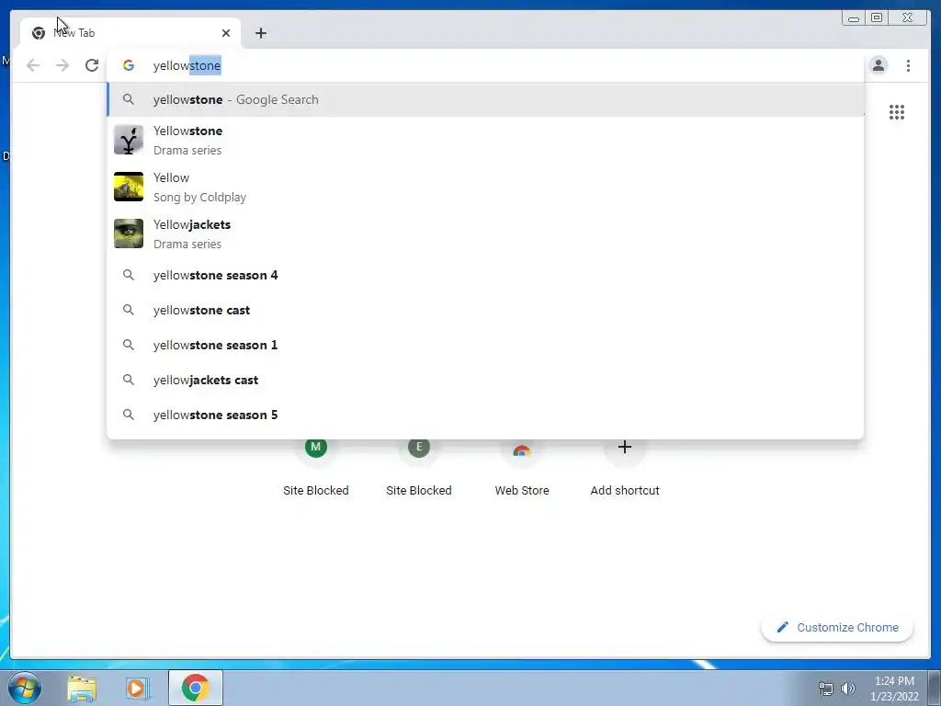Pick yellowstone season 4 suggestion
Image resolution: width=941 pixels, height=706 pixels.
485,275
